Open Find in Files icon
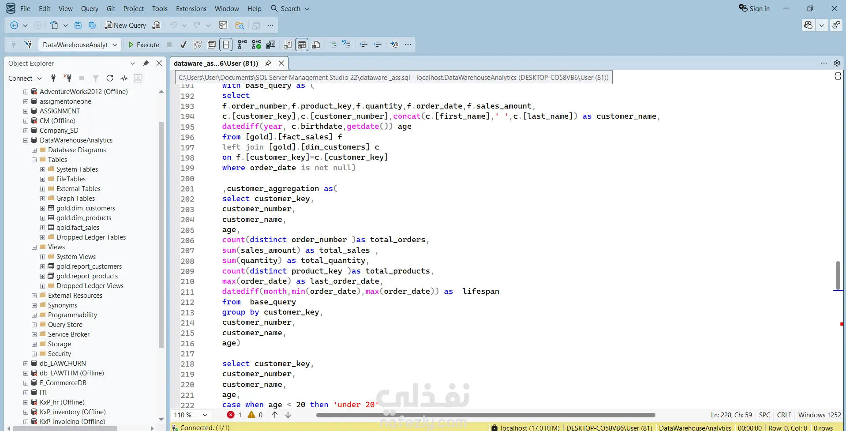846x431 pixels. [240, 25]
